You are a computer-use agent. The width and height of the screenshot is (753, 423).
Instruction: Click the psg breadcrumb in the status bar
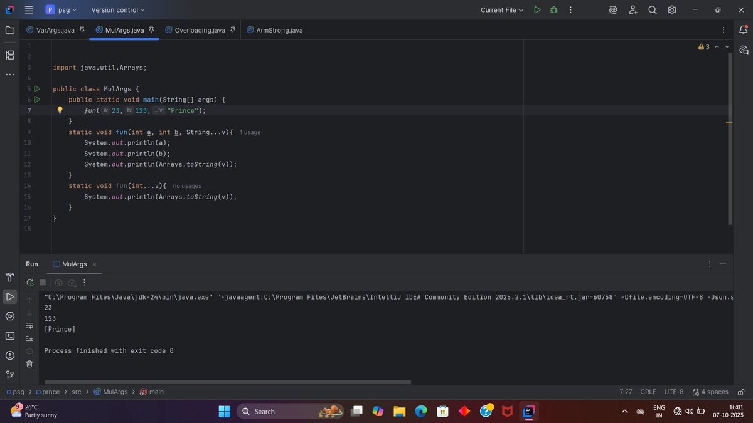[x=14, y=392]
